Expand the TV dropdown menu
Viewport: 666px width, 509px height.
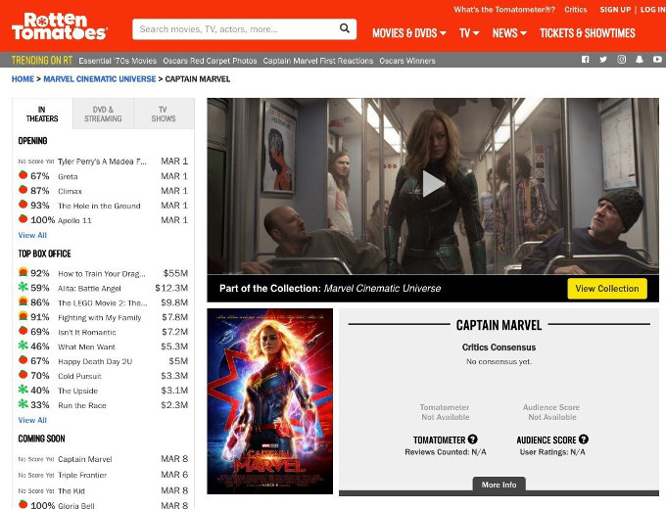(469, 33)
